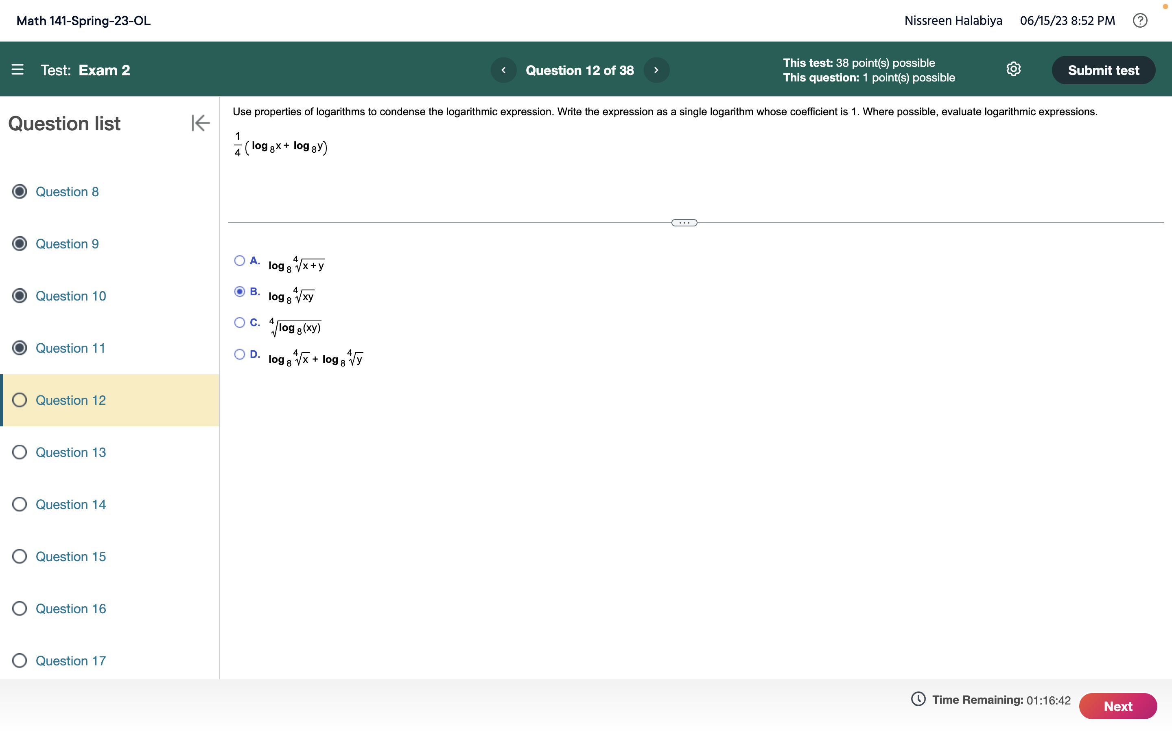Open Question 8 from the list
Image resolution: width=1172 pixels, height=733 pixels.
(67, 191)
